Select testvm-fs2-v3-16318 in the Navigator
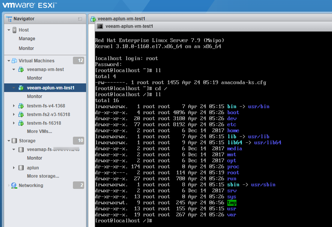This screenshot has width=332, height=227. pos(48,115)
